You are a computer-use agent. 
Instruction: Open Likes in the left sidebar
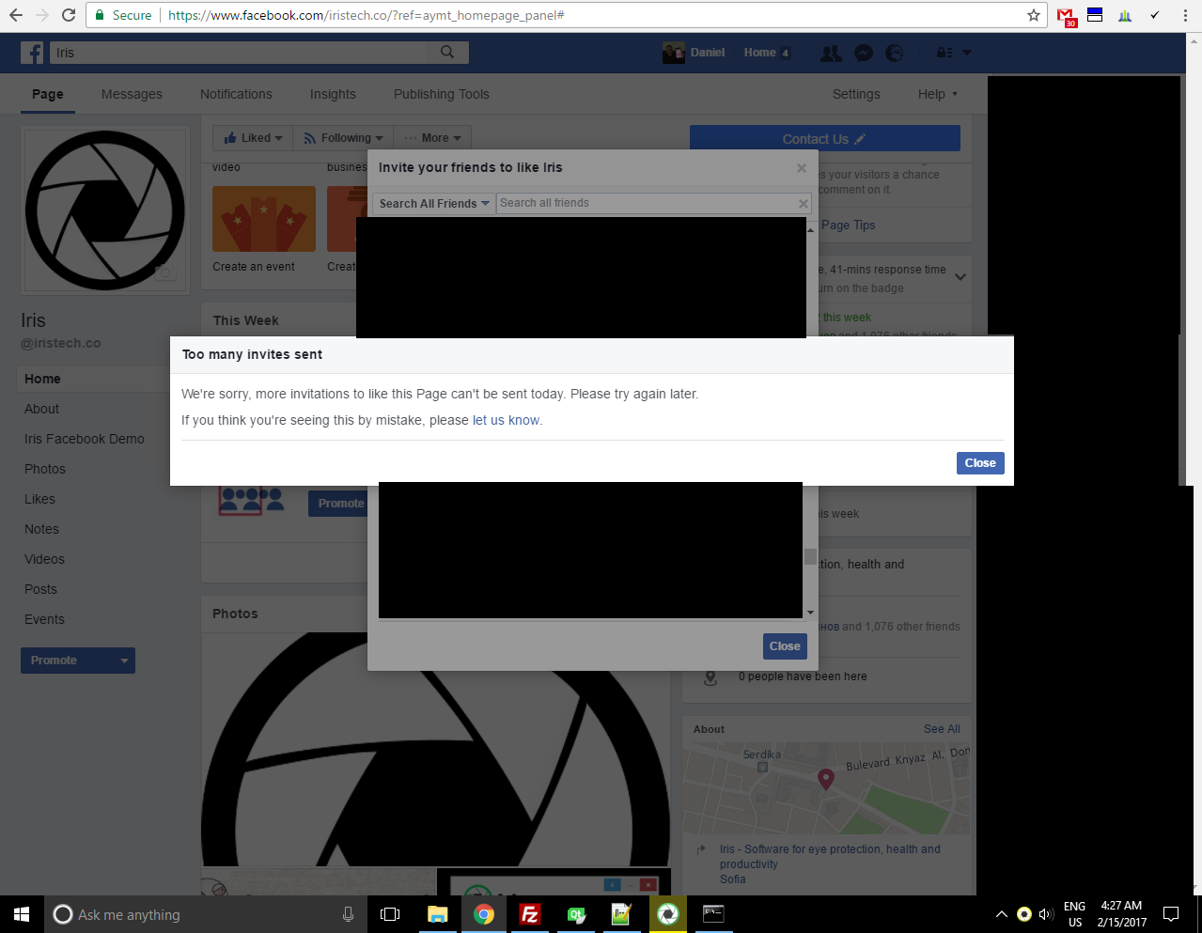[x=39, y=499]
